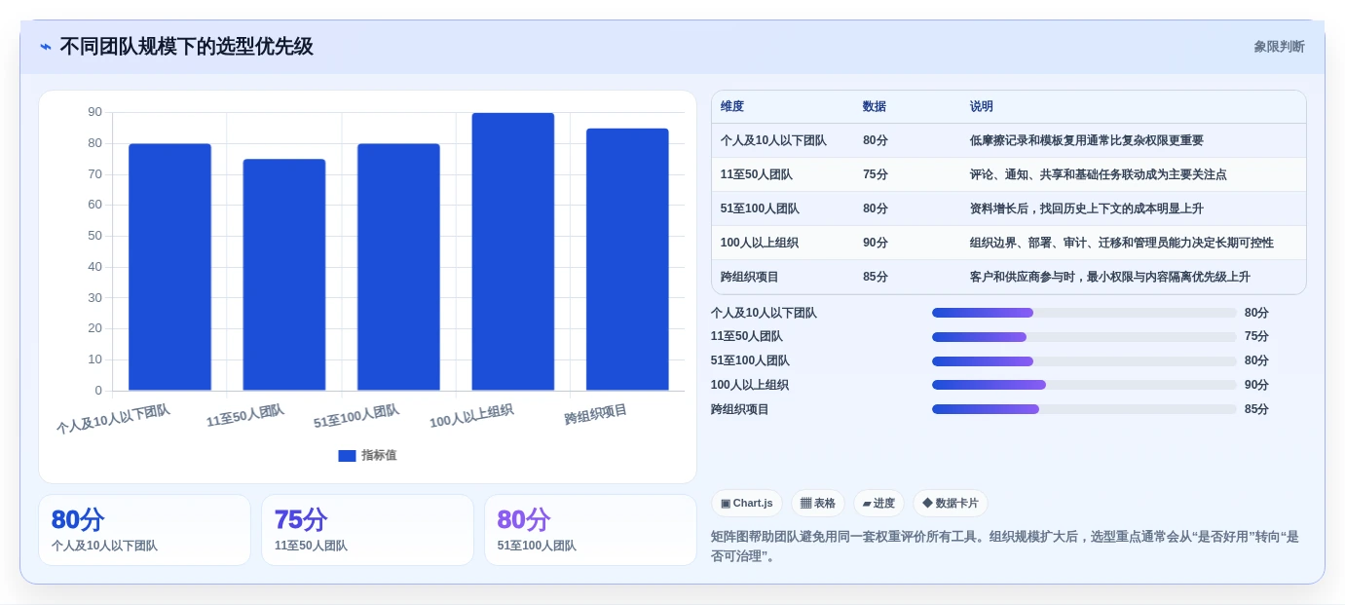This screenshot has width=1345, height=605.
Task: Click the 说明 column header
Action: (x=982, y=106)
